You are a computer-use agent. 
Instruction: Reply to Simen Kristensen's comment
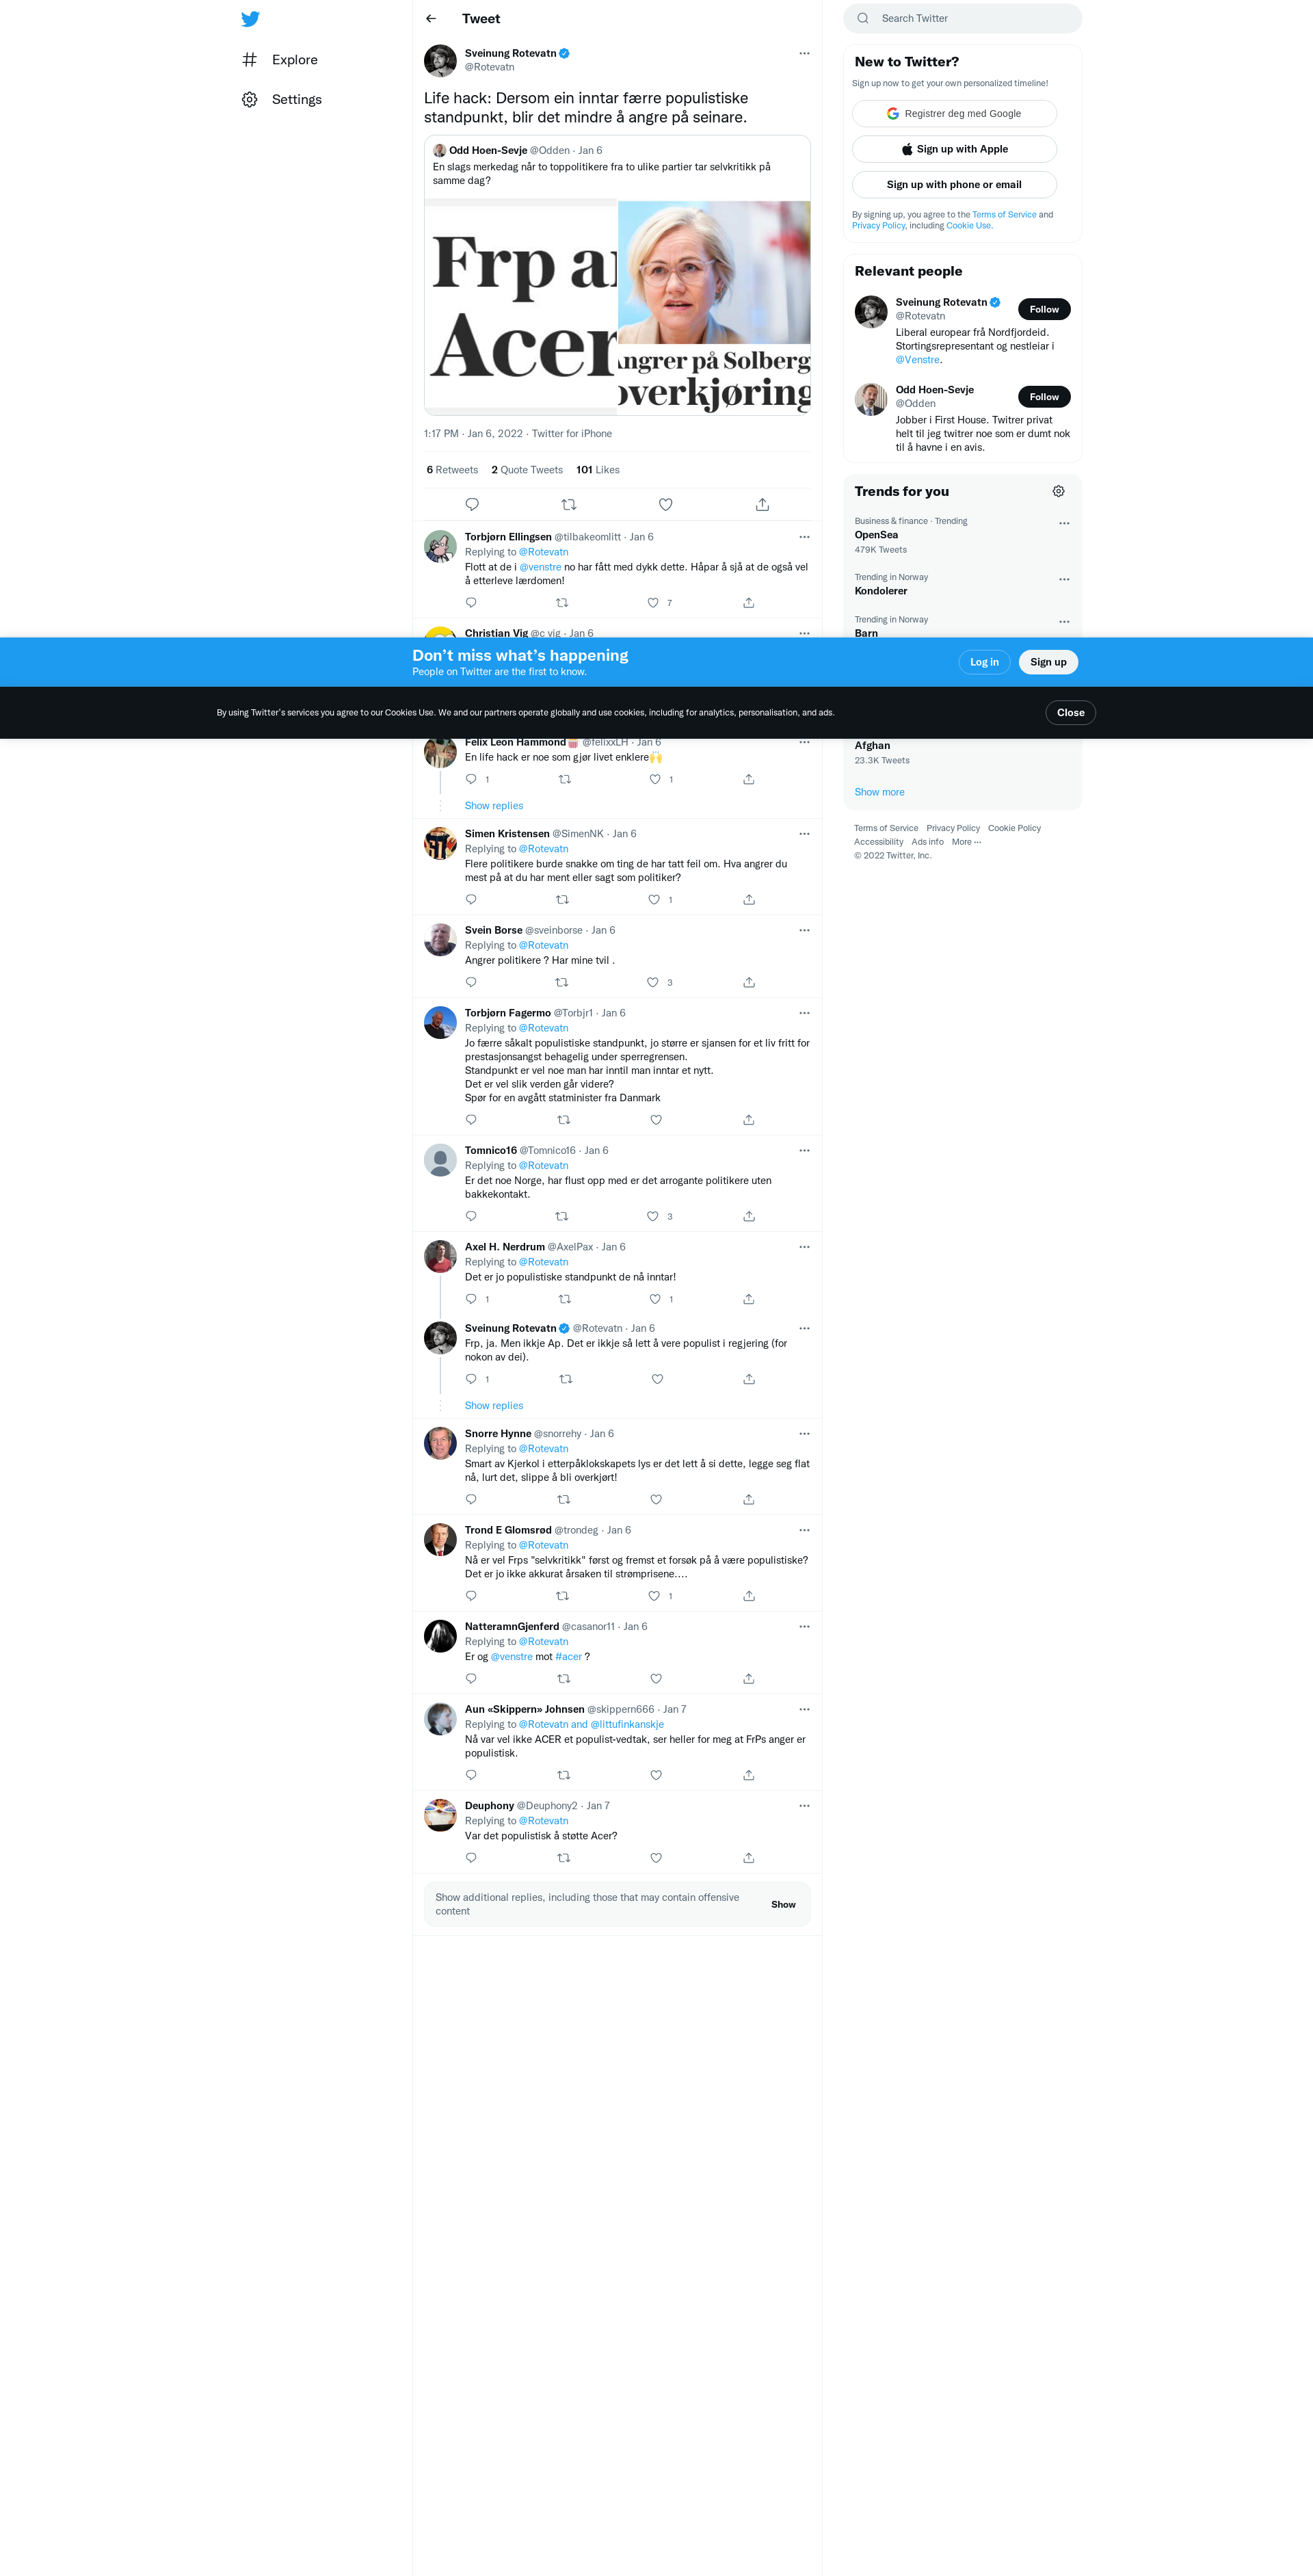pyautogui.click(x=471, y=900)
